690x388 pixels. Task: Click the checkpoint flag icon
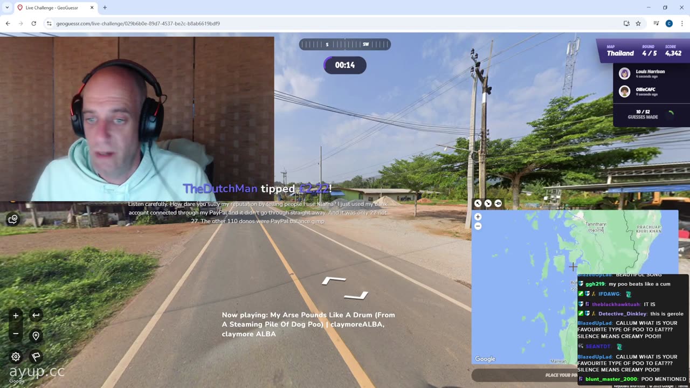click(x=36, y=357)
